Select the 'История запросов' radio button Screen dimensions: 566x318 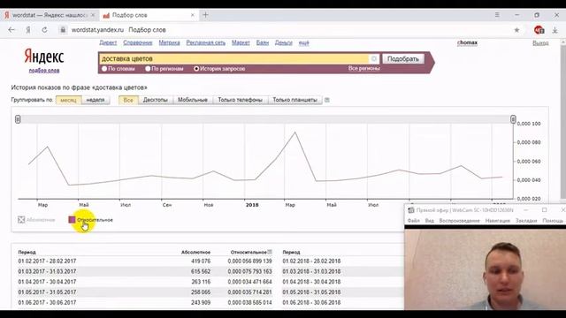click(196, 69)
